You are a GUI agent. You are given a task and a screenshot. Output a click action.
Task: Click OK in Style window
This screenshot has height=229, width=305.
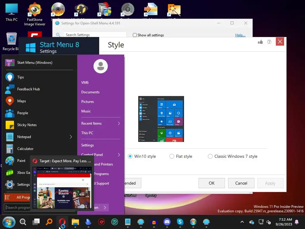[212, 183]
